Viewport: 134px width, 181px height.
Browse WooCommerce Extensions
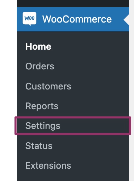[x=48, y=166]
